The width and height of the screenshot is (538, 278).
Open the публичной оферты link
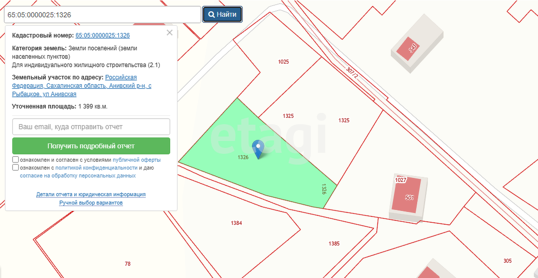pyautogui.click(x=137, y=160)
